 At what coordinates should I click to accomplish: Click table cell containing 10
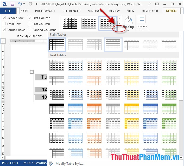point(41,97)
